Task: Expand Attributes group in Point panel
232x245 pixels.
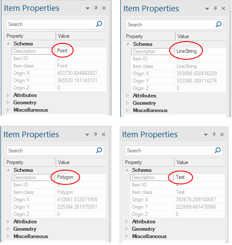Action: point(8,95)
